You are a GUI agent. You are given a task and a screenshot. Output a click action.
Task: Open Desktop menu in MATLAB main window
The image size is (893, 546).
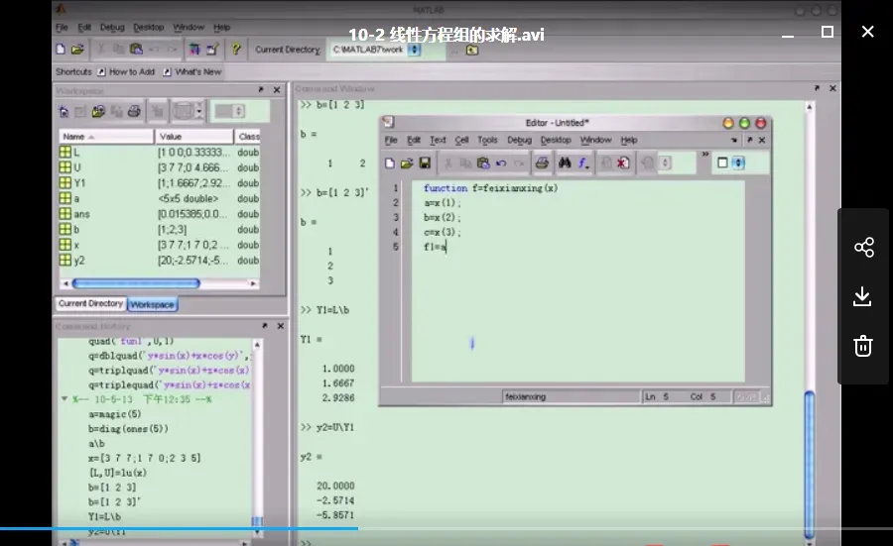(148, 28)
